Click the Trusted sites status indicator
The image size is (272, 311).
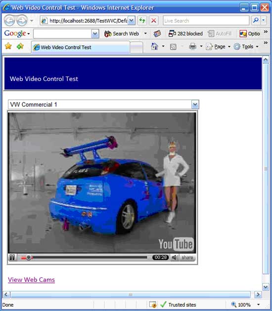(178, 305)
